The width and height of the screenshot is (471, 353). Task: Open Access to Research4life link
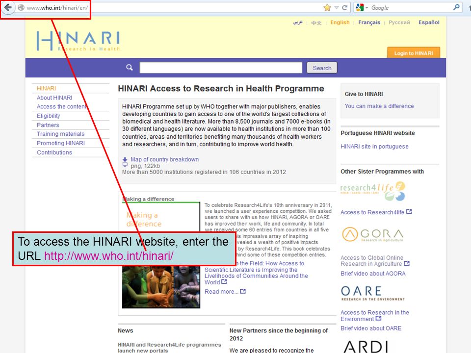[x=372, y=212]
